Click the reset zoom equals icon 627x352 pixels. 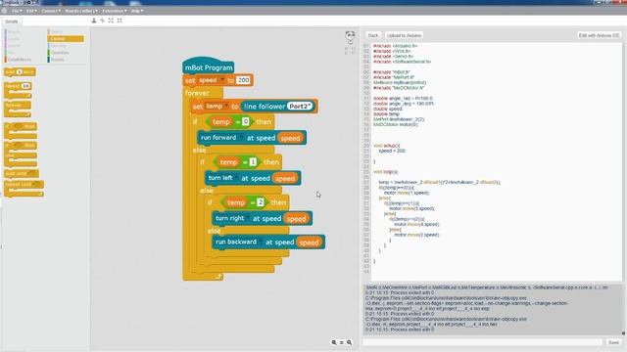pyautogui.click(x=342, y=342)
